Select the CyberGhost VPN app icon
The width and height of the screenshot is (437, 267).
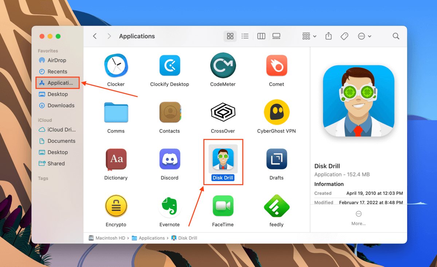click(x=276, y=112)
